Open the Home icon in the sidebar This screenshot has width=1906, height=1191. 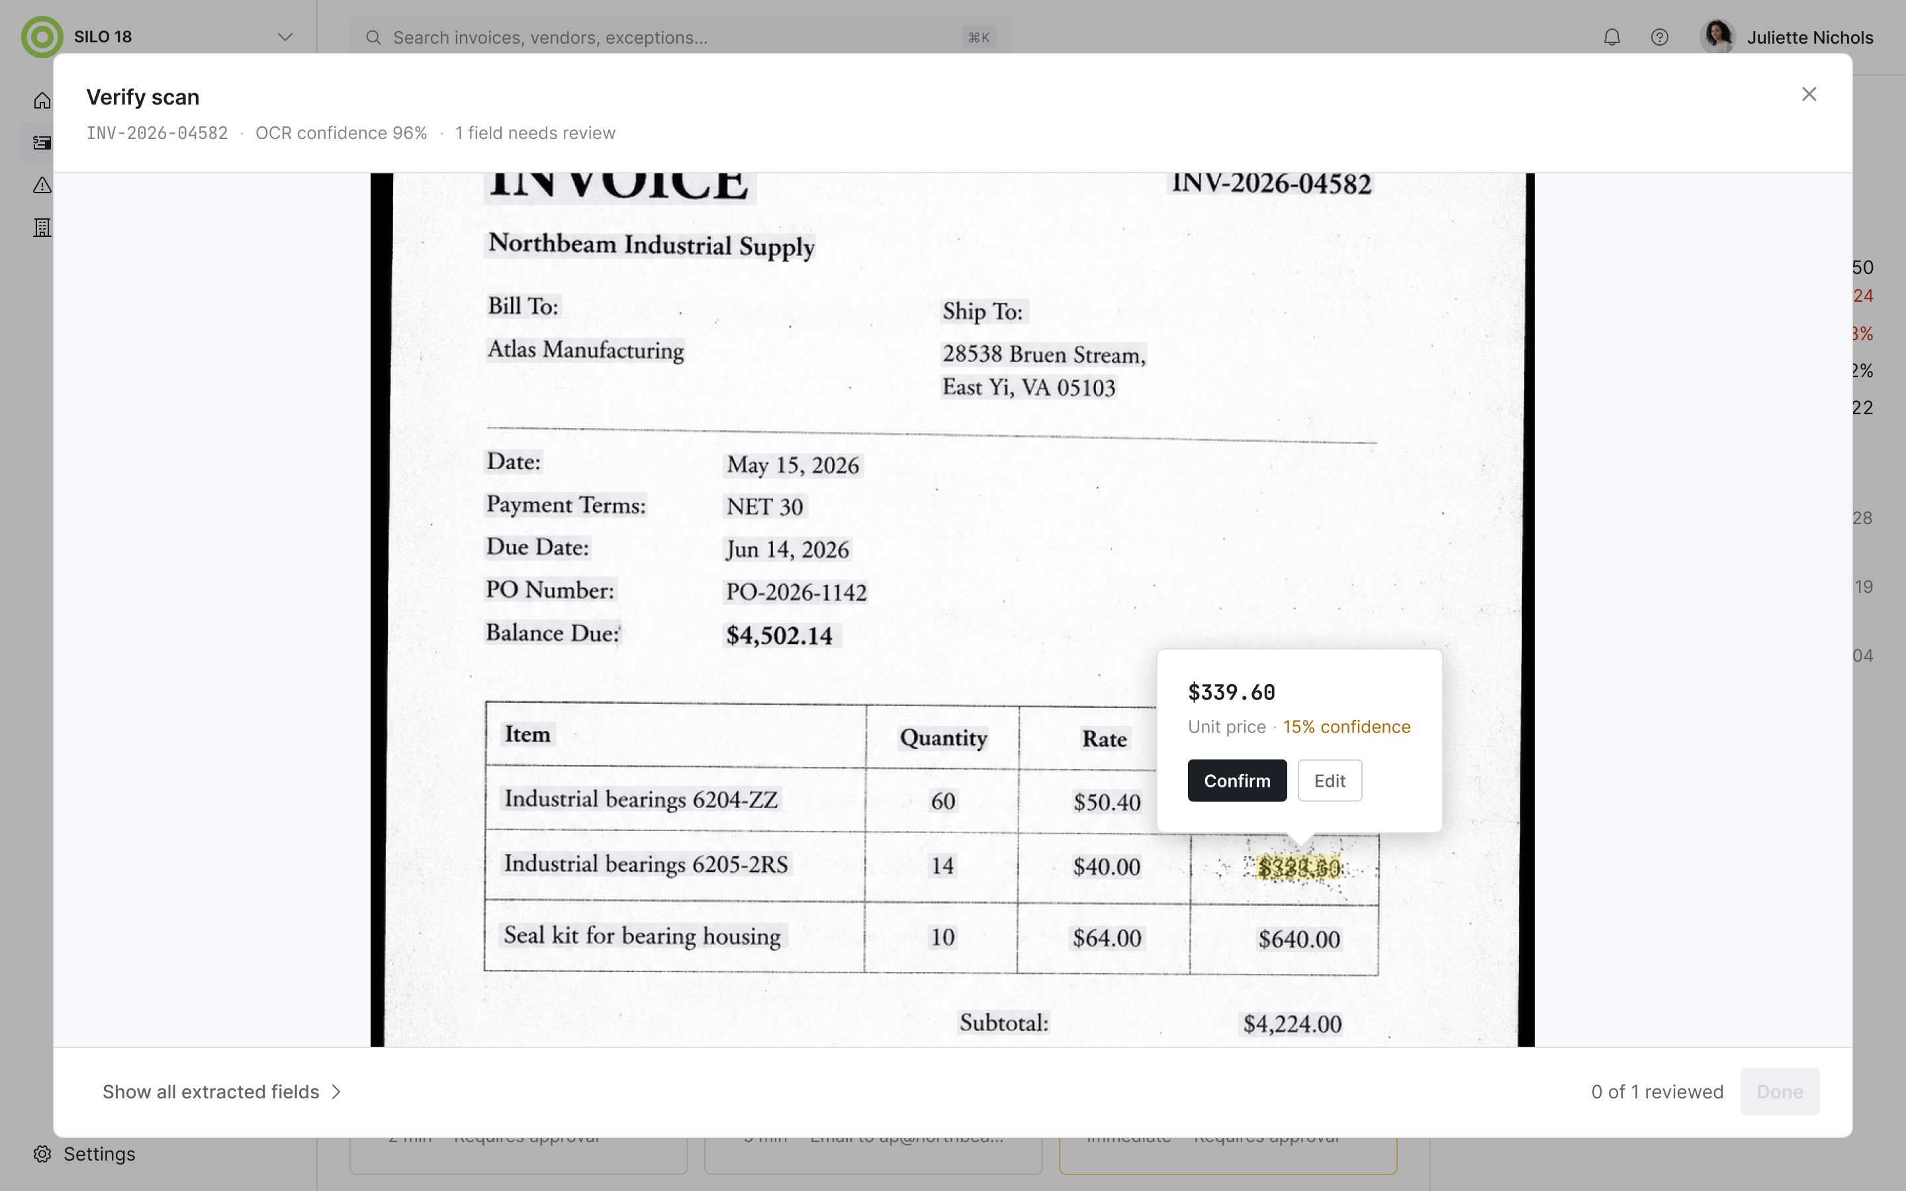coord(42,101)
